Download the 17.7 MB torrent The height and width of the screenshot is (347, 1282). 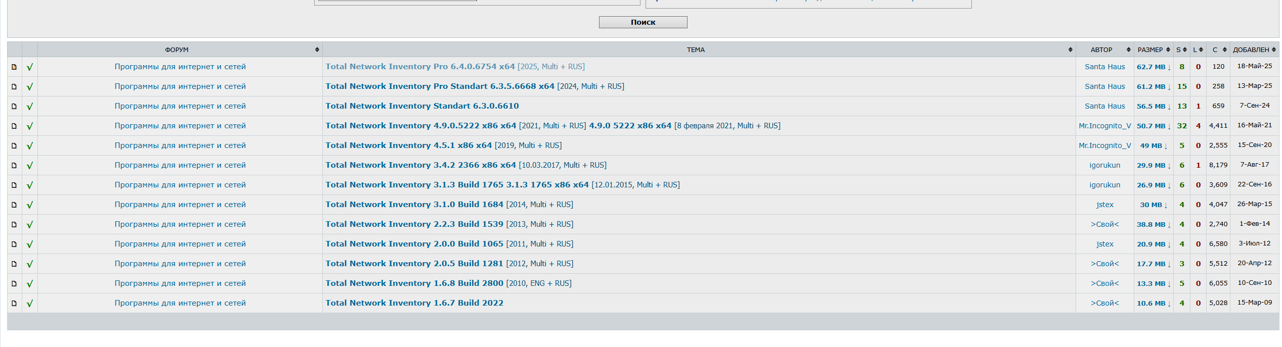pyautogui.click(x=1153, y=264)
